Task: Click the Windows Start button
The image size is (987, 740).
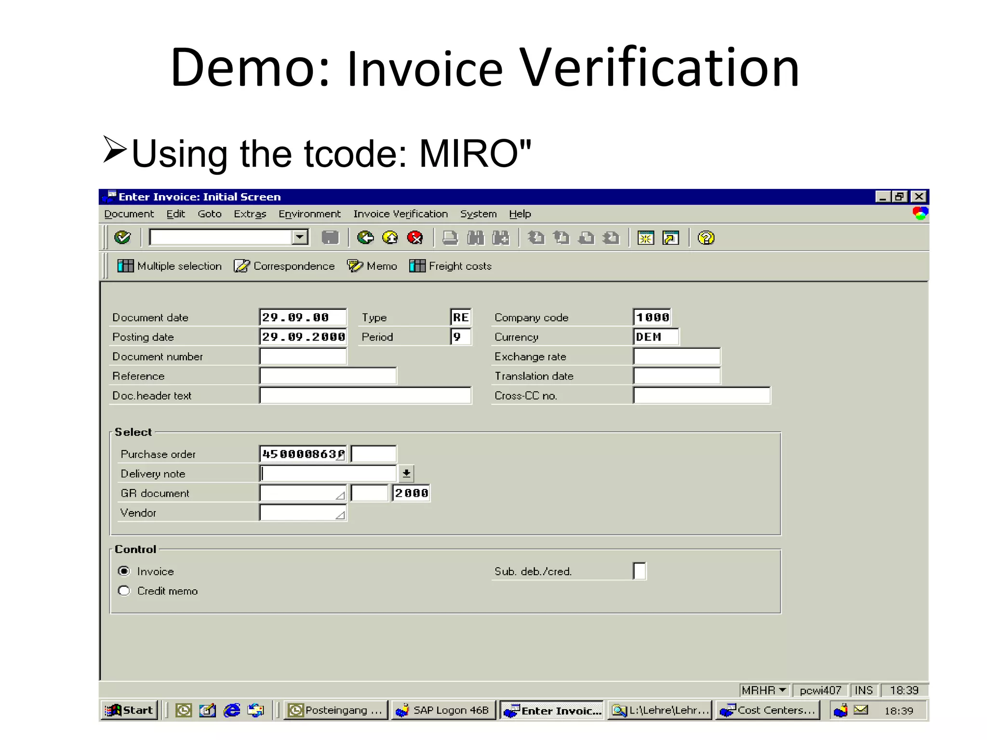Action: [129, 710]
